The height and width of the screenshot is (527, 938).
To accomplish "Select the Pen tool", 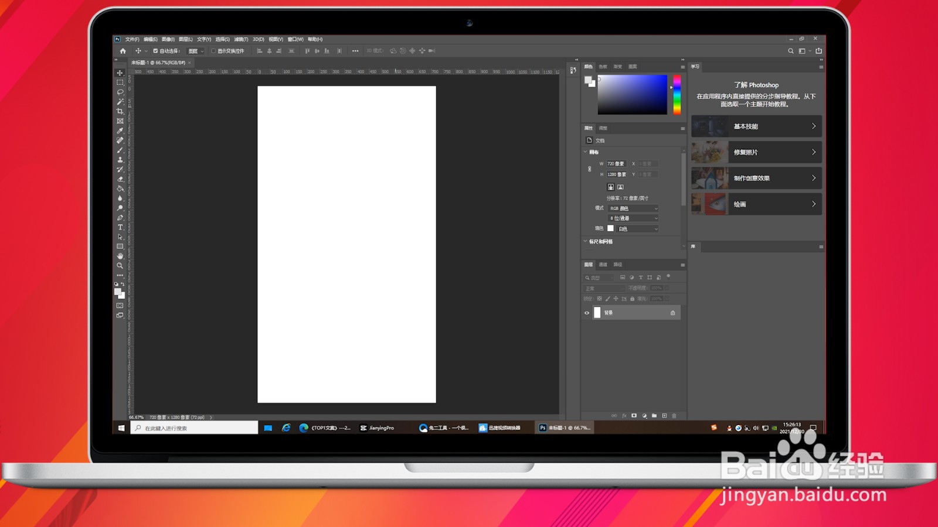I will (120, 218).
